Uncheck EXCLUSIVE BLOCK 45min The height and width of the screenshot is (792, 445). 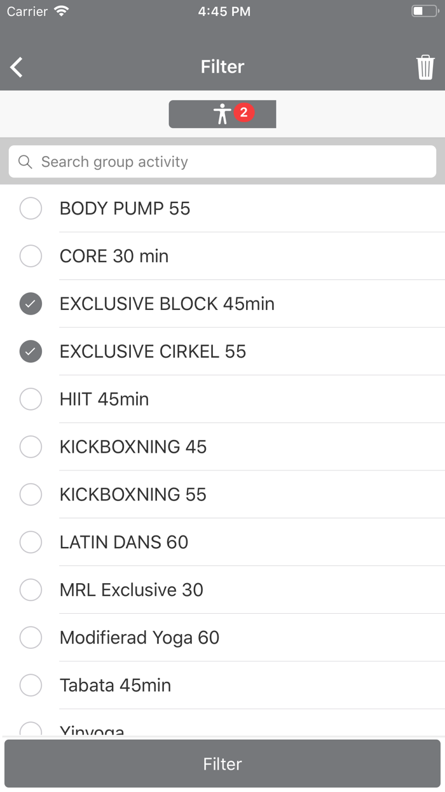click(x=31, y=304)
